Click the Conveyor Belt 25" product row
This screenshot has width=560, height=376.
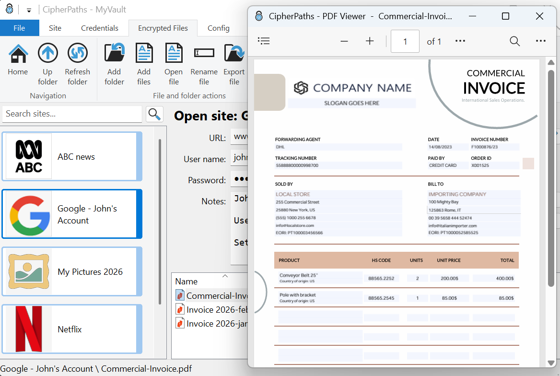coord(397,278)
